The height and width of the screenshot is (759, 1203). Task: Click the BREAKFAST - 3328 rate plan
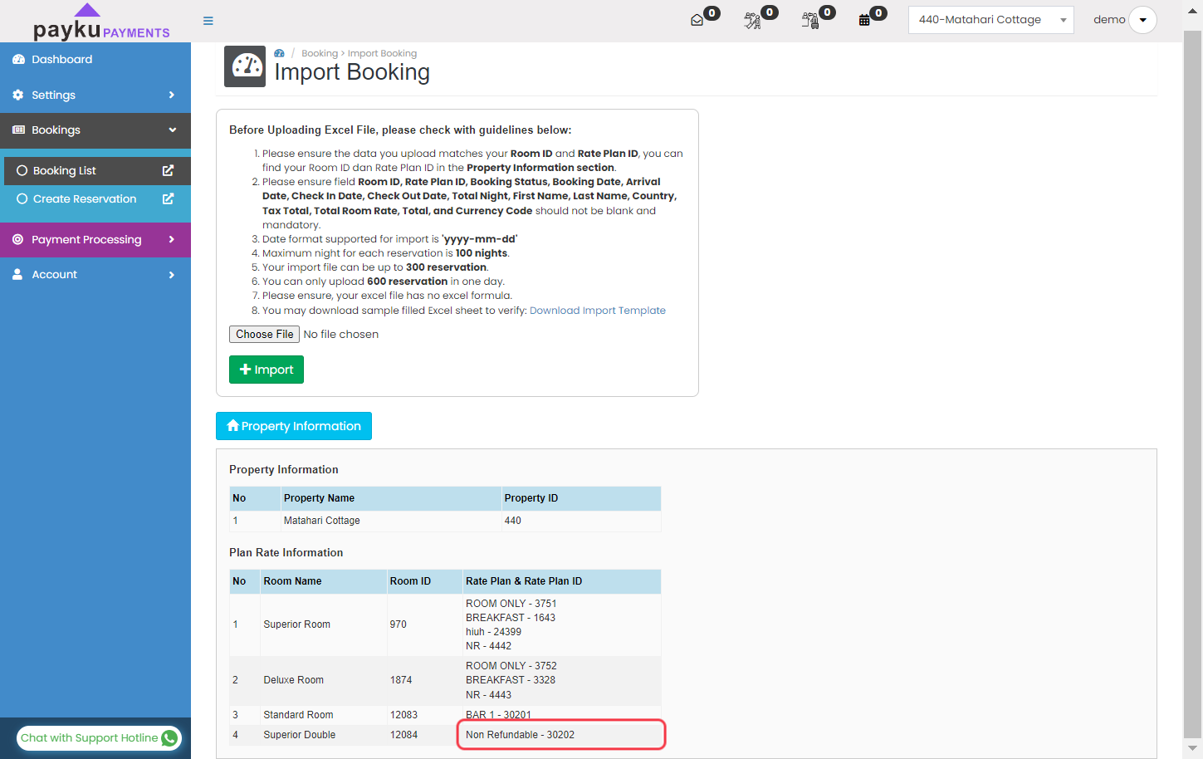click(511, 680)
